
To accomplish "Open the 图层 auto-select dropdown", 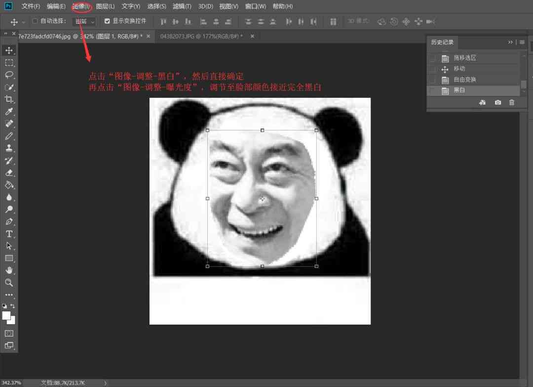I will click(84, 21).
